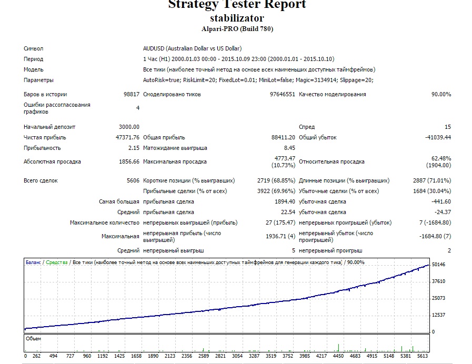Click the "Смоделировано тиков" label

(x=172, y=94)
